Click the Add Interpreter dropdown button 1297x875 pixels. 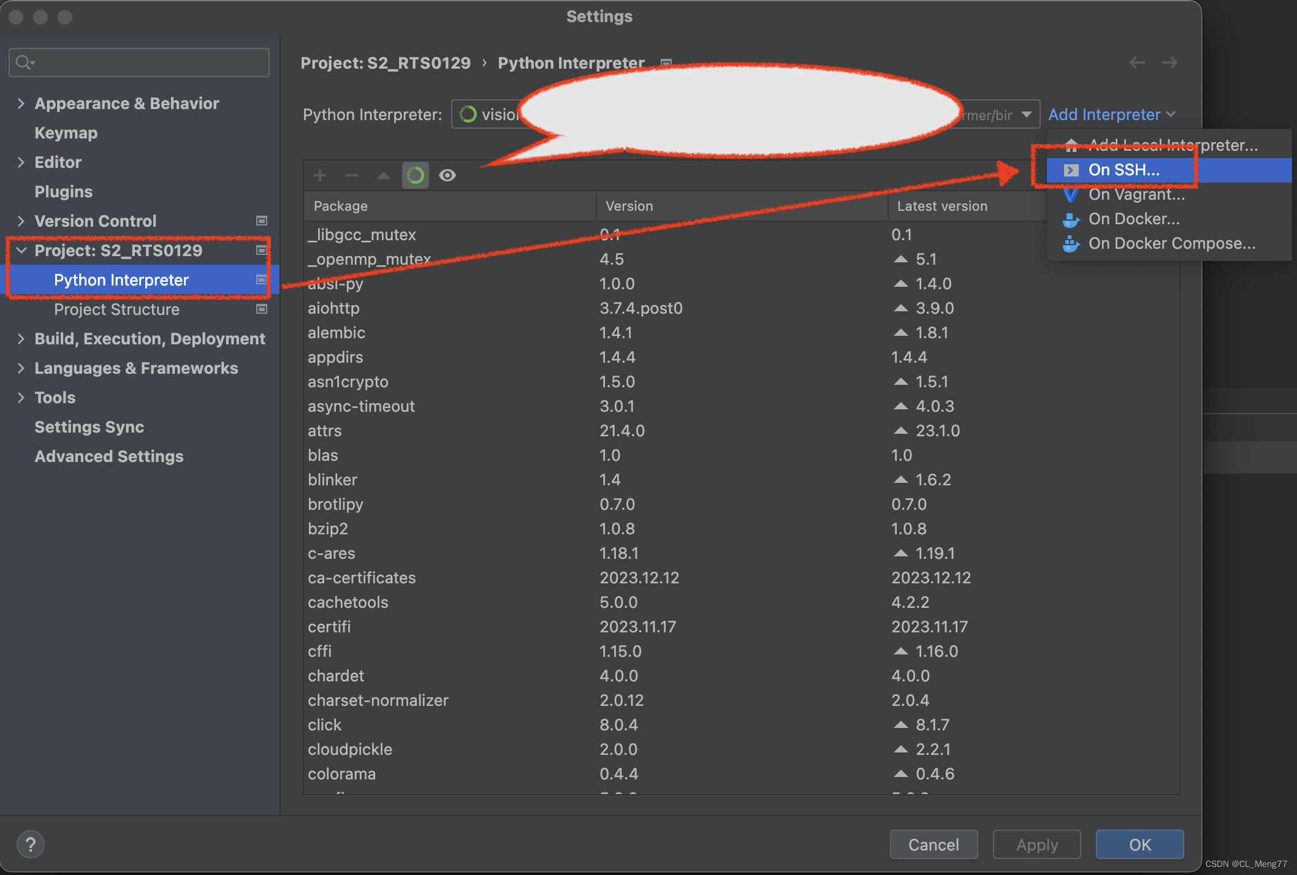click(1113, 114)
